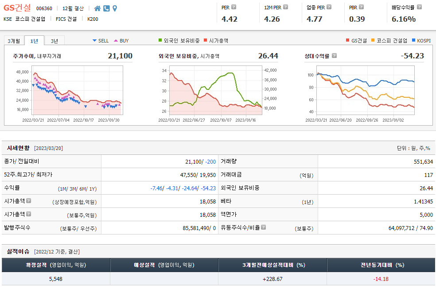Click green 외국인 보유비중 legend swatch
The height and width of the screenshot is (288, 436).
click(160, 40)
